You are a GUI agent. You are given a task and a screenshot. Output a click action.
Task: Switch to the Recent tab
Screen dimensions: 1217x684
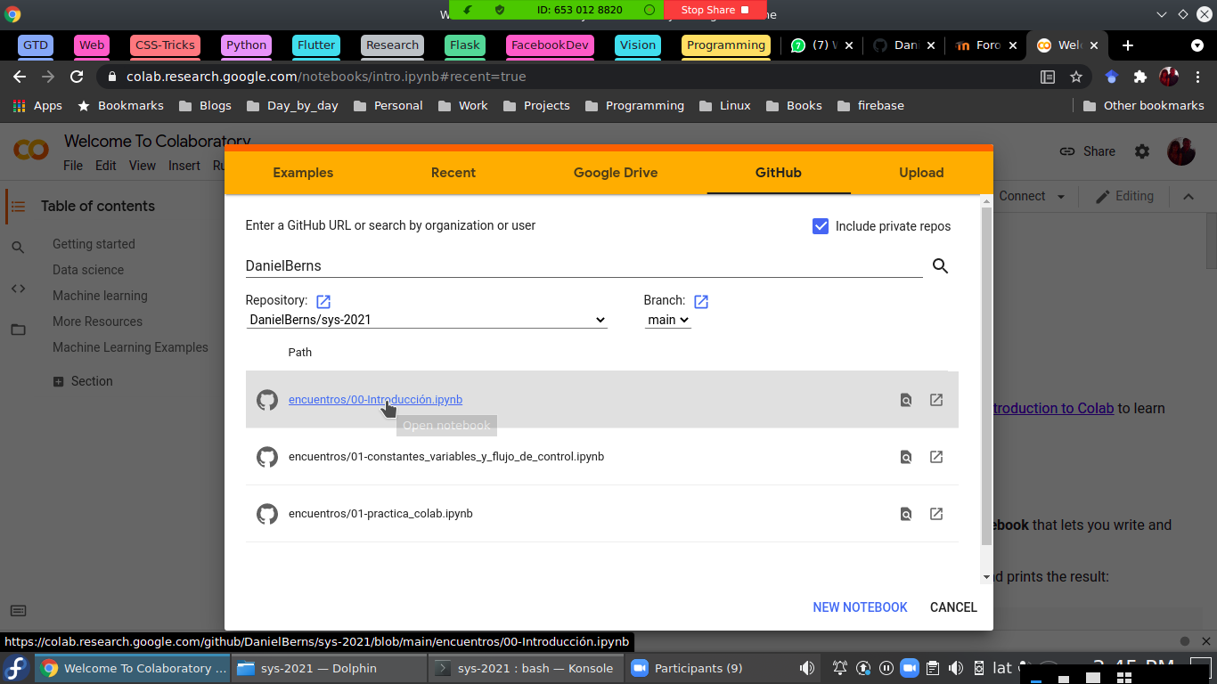coord(453,173)
